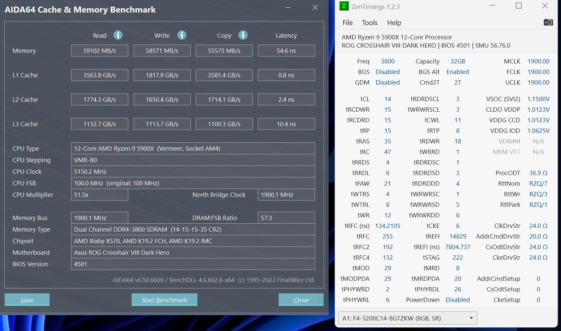
Task: Click DRAM:FSB Ratio value 57:3
Action: pos(286,218)
